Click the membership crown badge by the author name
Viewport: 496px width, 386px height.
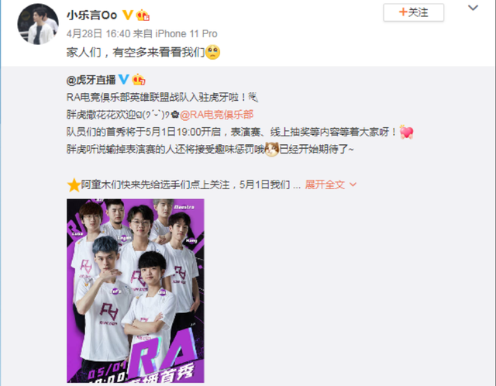click(x=143, y=16)
